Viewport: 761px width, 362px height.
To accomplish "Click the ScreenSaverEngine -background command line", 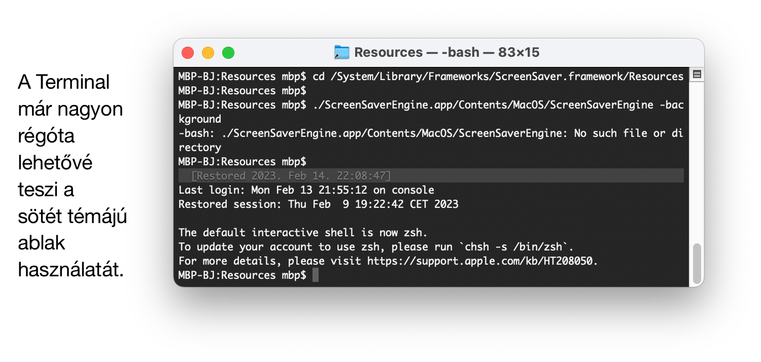I will [431, 112].
